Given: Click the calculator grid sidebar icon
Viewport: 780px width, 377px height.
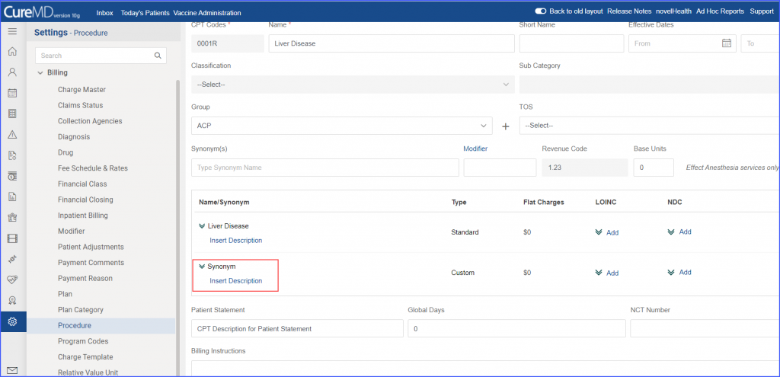Looking at the screenshot, I should coord(12,114).
